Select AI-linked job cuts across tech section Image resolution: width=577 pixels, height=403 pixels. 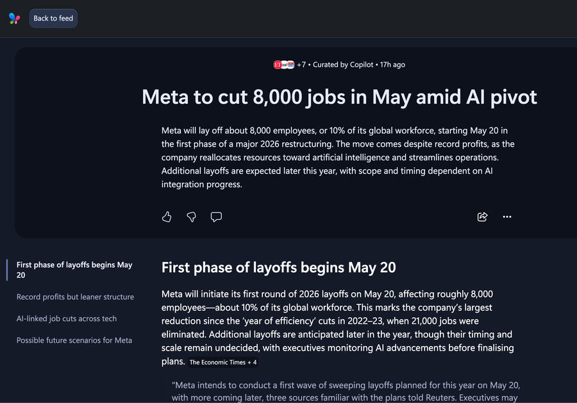(x=67, y=318)
